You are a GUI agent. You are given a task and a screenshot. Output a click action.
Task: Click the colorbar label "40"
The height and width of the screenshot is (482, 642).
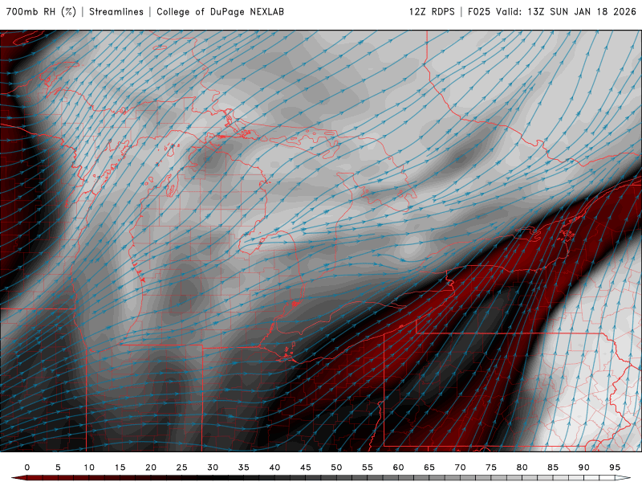coord(274,468)
